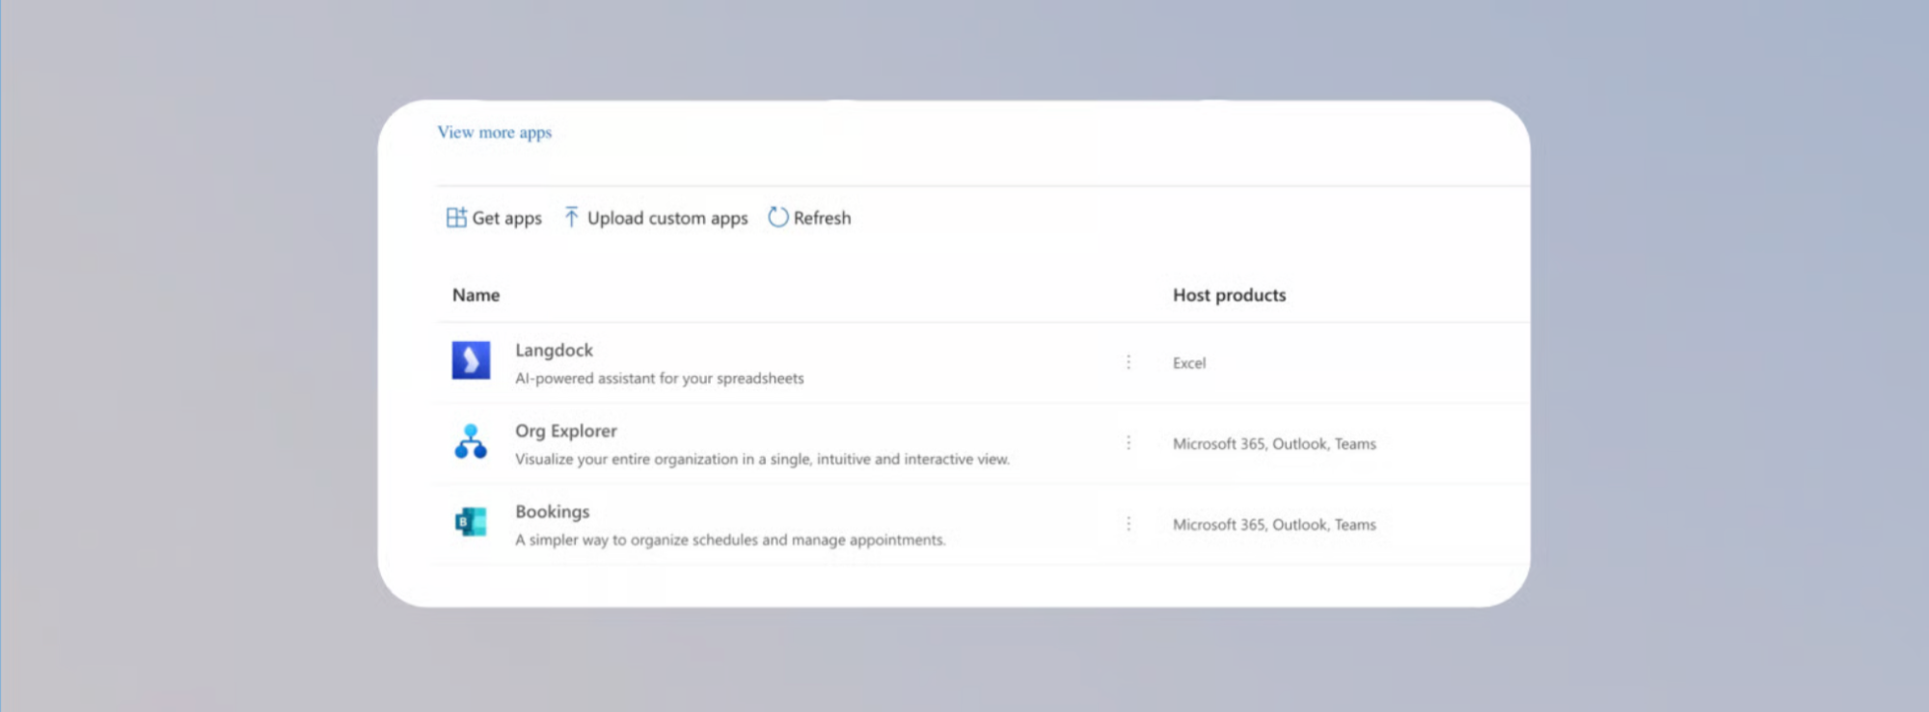Click the Refresh label
Viewport: 1929px width, 712px height.
[x=822, y=219]
